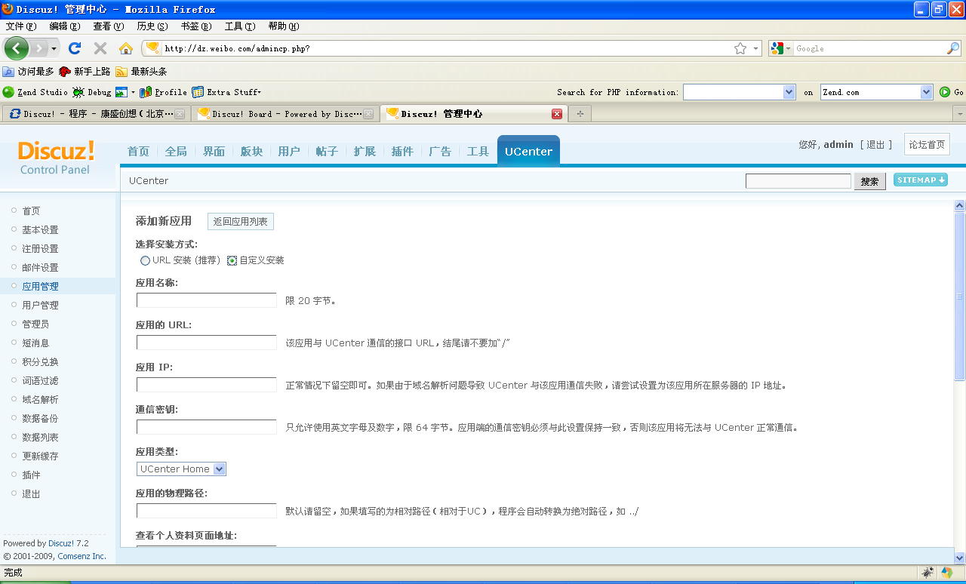Open 数据备份 in the sidebar
966x584 pixels.
[40, 418]
